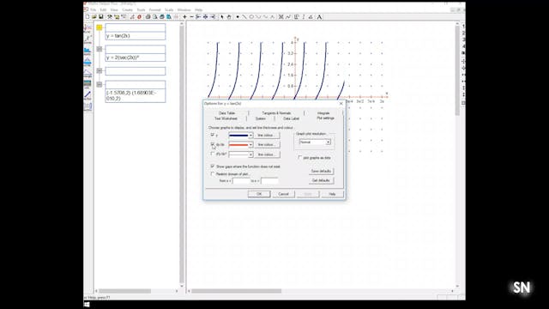Viewport: 549px width, 309px height.
Task: Select the arrow pointer tool
Action: [222, 17]
